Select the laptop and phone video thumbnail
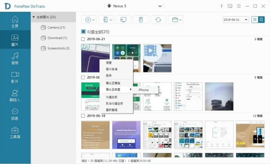The height and width of the screenshot is (164, 270). click(157, 58)
